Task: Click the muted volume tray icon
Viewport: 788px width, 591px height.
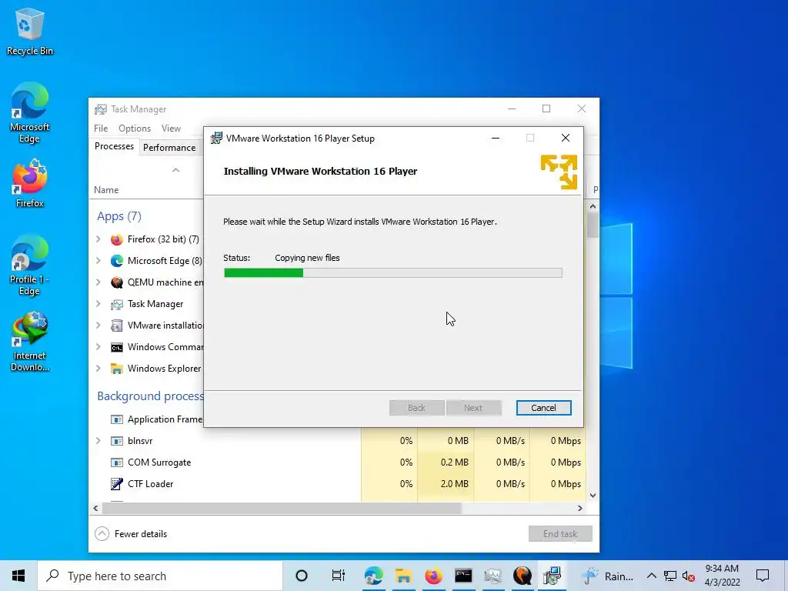Action: (689, 576)
